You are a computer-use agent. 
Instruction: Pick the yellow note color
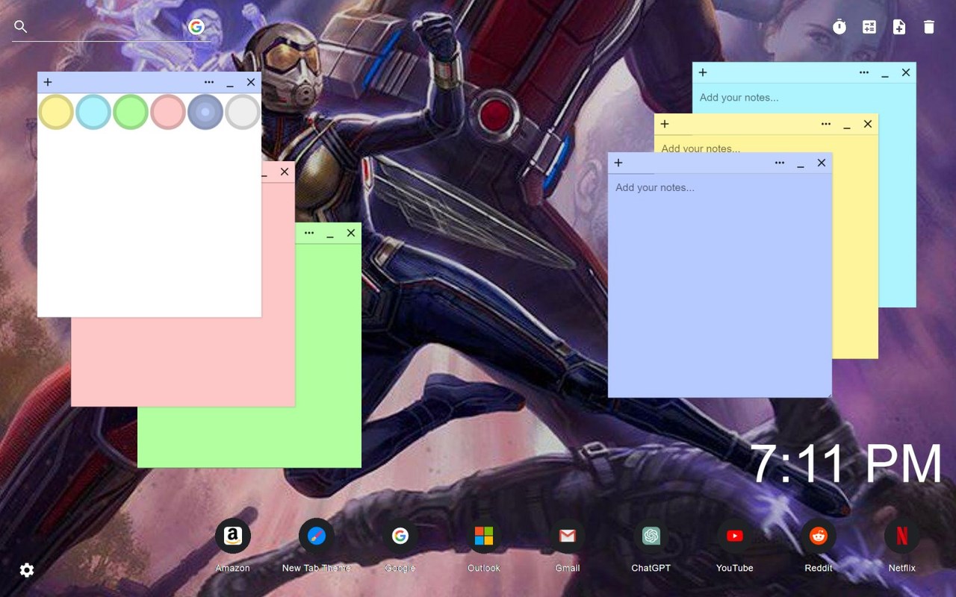[x=56, y=112]
